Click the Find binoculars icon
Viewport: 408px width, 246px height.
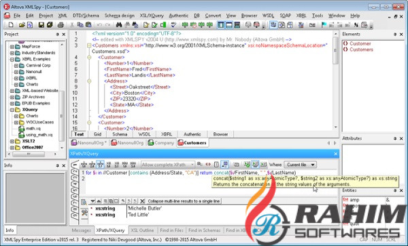[x=119, y=25]
